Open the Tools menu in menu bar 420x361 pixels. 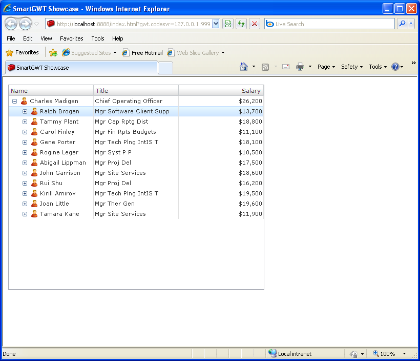[98, 38]
